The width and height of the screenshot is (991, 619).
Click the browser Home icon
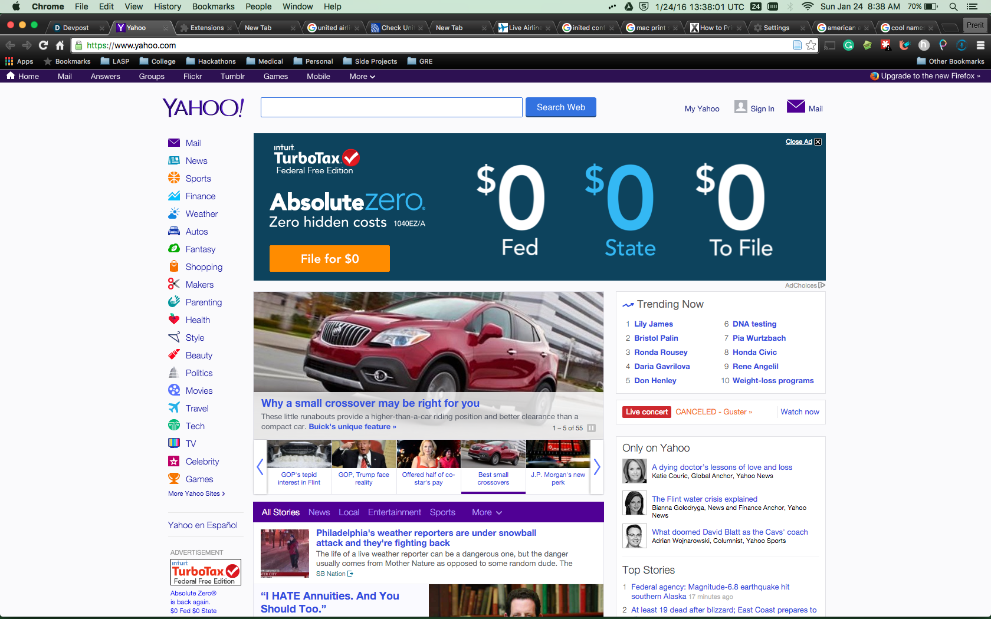[60, 45]
